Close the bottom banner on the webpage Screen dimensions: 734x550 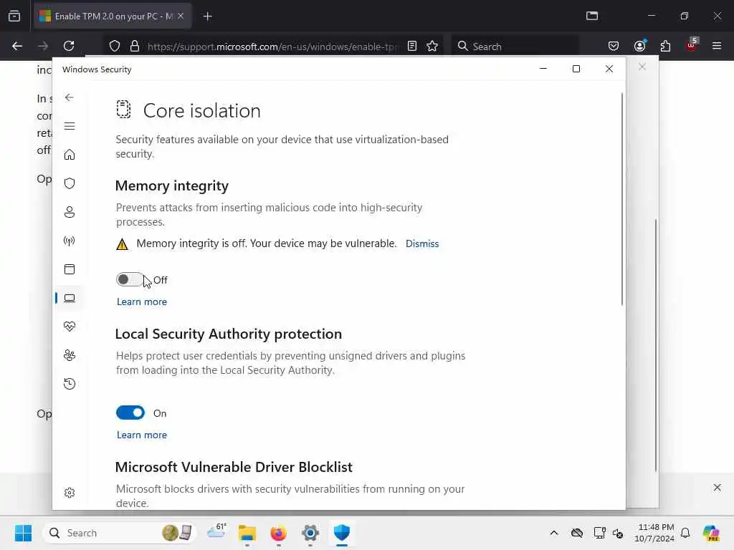click(x=717, y=487)
